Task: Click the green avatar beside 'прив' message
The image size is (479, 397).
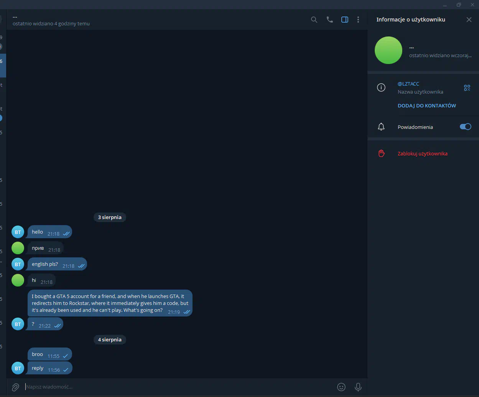Action: pyautogui.click(x=18, y=248)
